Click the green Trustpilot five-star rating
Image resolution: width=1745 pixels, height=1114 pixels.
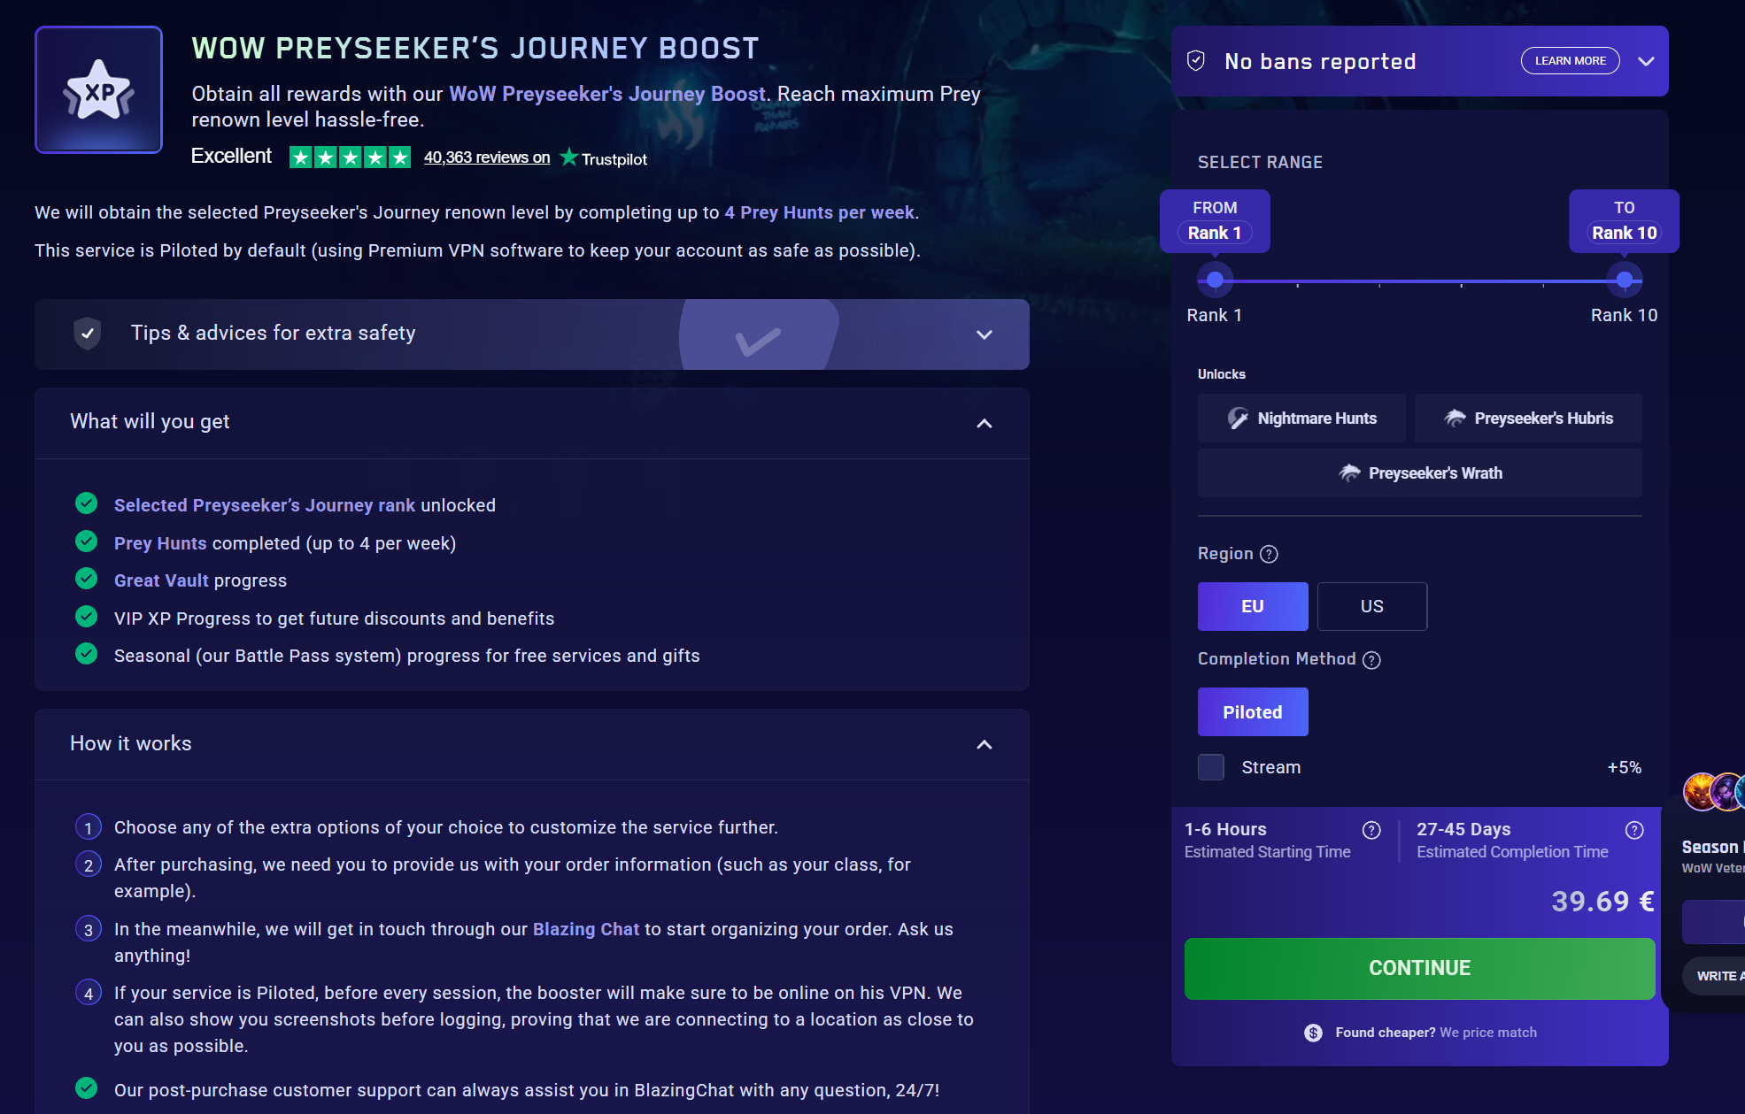click(x=350, y=157)
